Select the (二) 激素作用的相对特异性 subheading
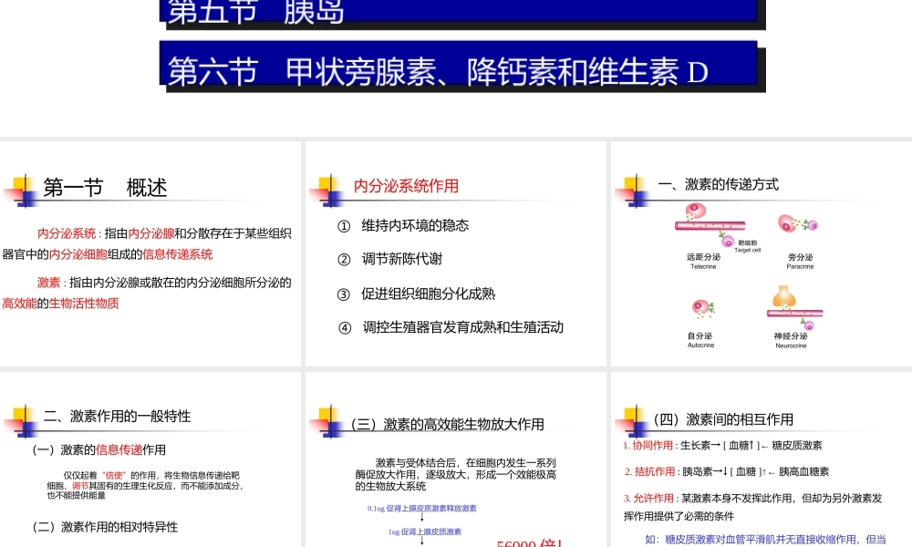The height and width of the screenshot is (547, 912). pyautogui.click(x=105, y=527)
